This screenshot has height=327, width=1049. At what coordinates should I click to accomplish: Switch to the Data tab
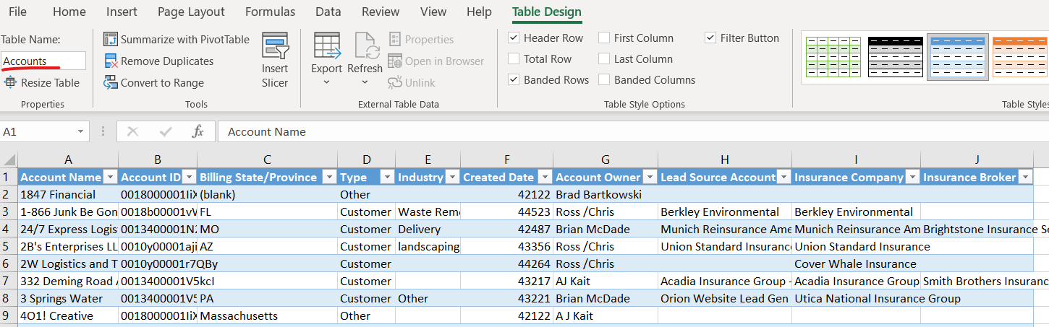point(328,12)
